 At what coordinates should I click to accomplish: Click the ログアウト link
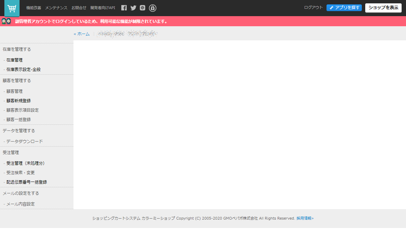click(x=313, y=7)
